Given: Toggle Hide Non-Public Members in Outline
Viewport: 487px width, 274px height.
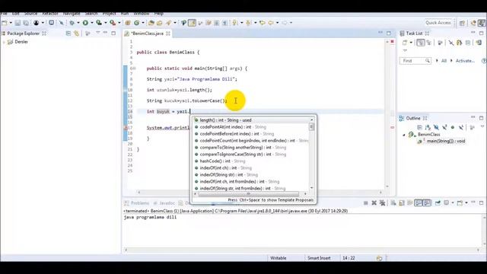Looking at the screenshot, I should point(453,127).
